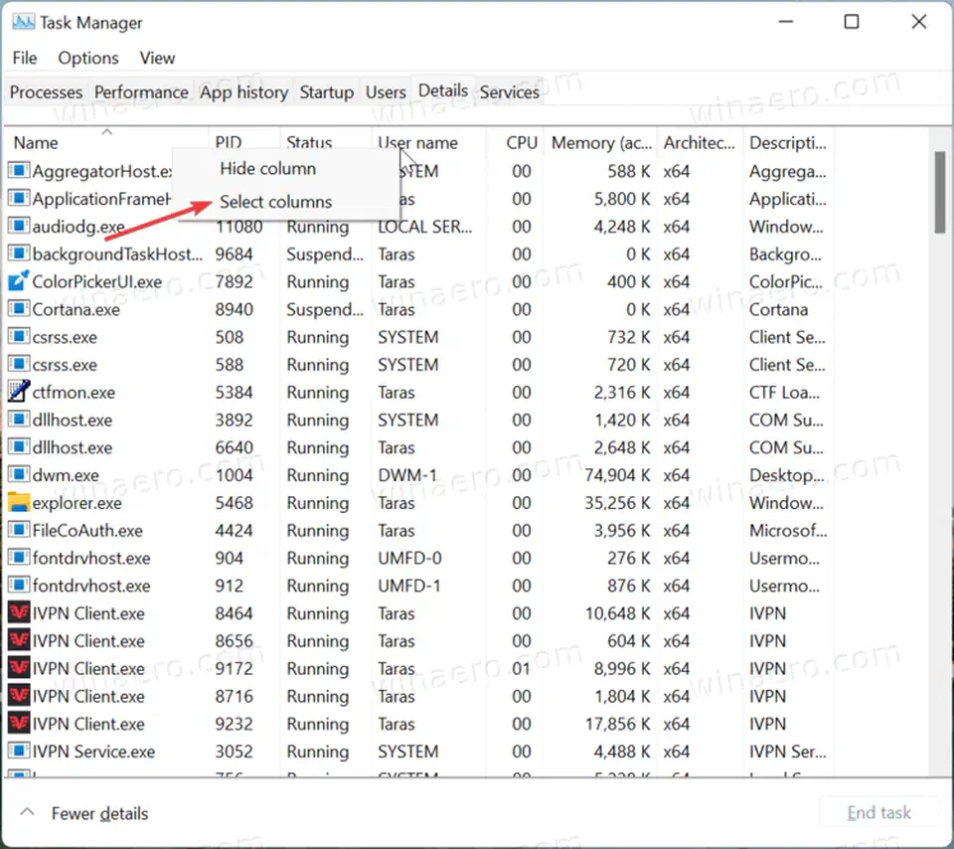Select the Details tab
954x849 pixels.
[x=443, y=90]
